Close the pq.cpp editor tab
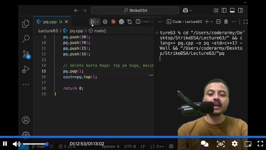This screenshot has width=266, height=150. [66, 22]
